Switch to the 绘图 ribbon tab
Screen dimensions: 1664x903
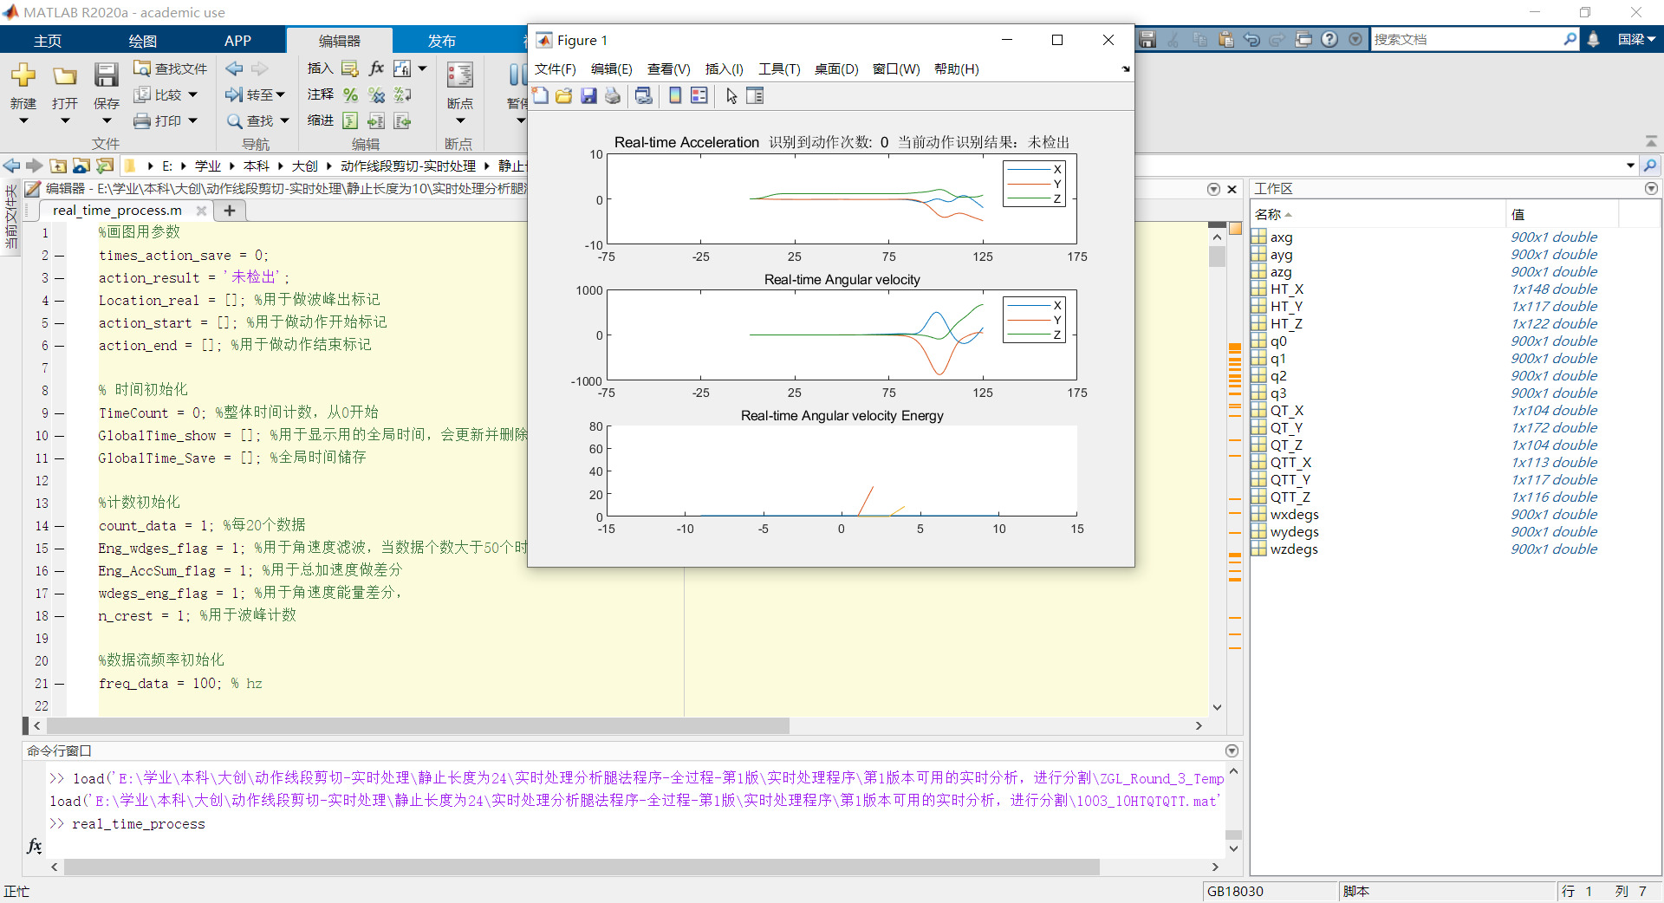pyautogui.click(x=142, y=41)
